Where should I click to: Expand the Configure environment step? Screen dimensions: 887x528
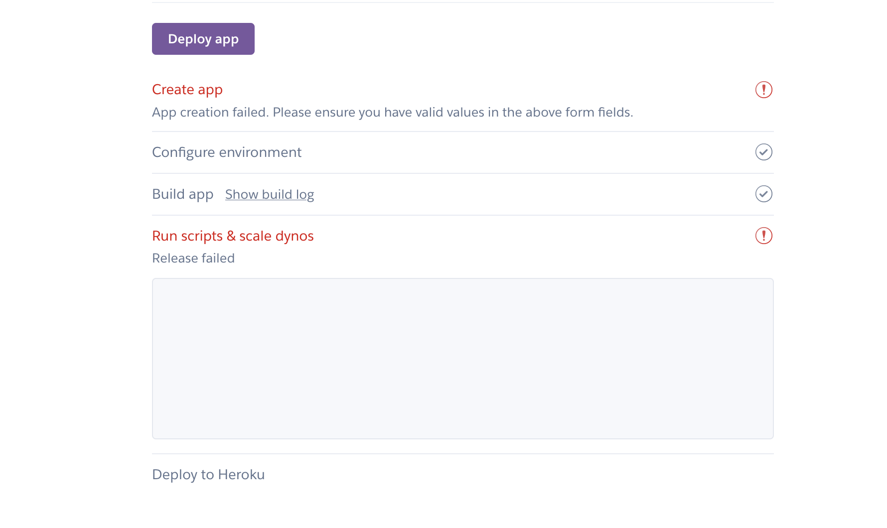(227, 152)
